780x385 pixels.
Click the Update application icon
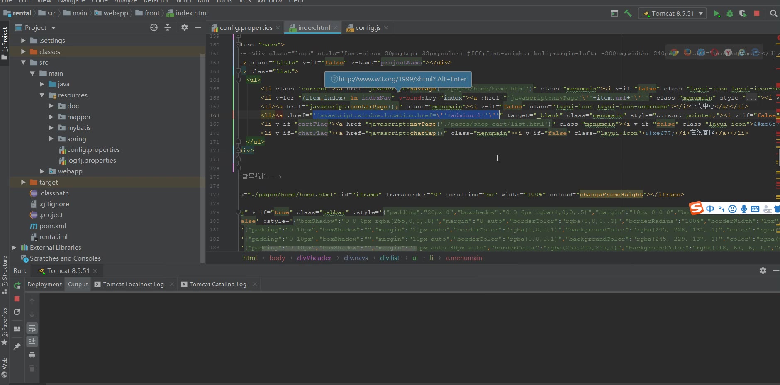[17, 312]
